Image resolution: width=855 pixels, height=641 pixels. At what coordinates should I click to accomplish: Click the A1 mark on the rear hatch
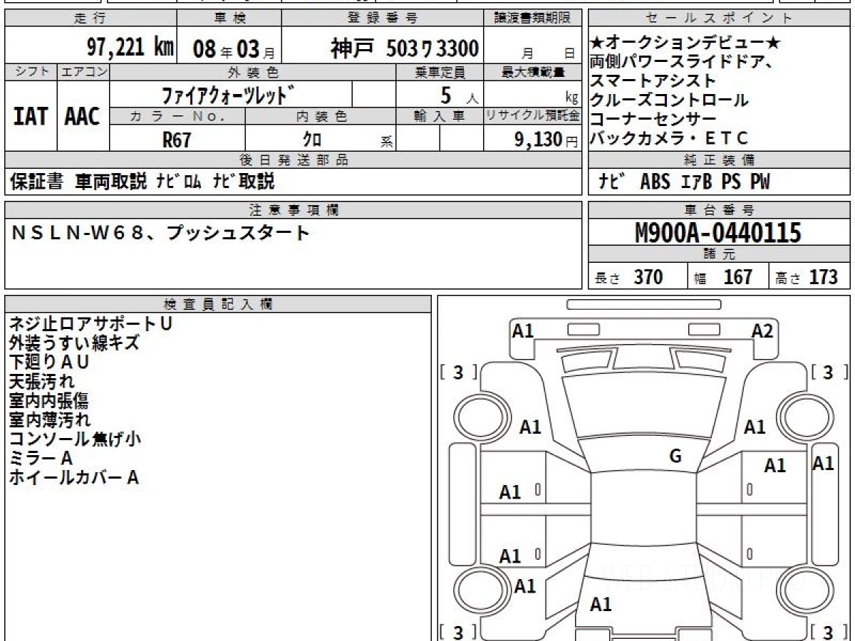[601, 605]
